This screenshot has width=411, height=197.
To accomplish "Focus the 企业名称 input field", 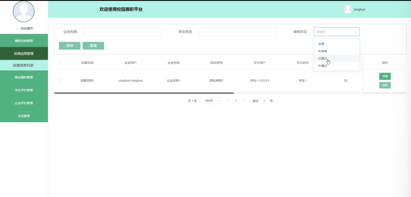I will [x=122, y=32].
